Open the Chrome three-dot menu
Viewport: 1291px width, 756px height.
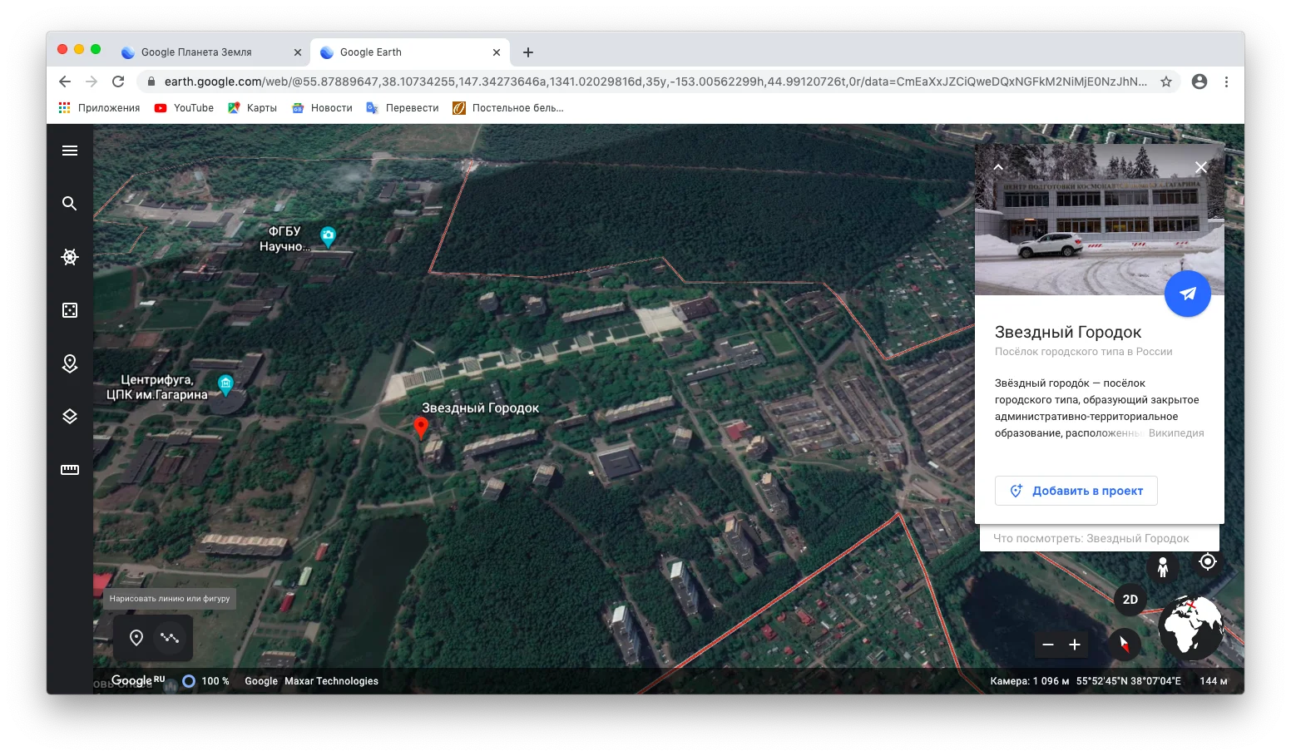coord(1226,82)
